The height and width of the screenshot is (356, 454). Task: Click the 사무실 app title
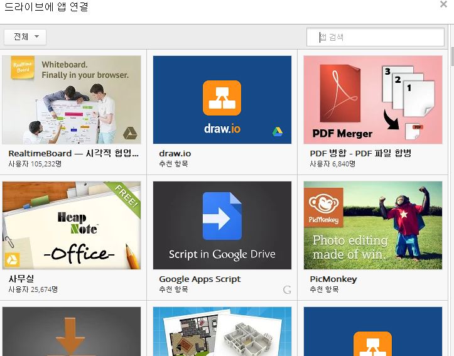(21, 279)
